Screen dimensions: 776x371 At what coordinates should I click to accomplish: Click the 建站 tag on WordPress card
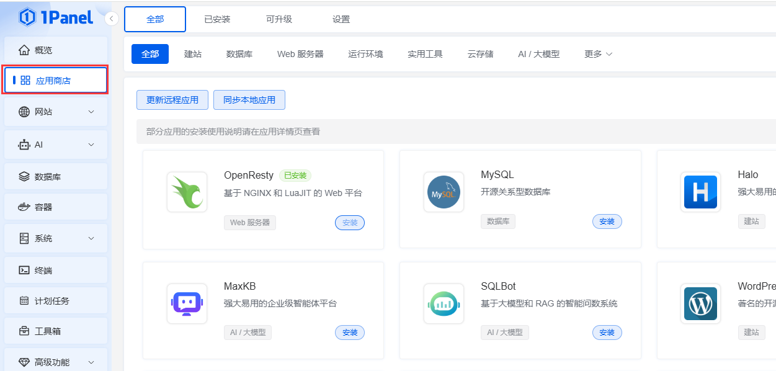pos(751,333)
